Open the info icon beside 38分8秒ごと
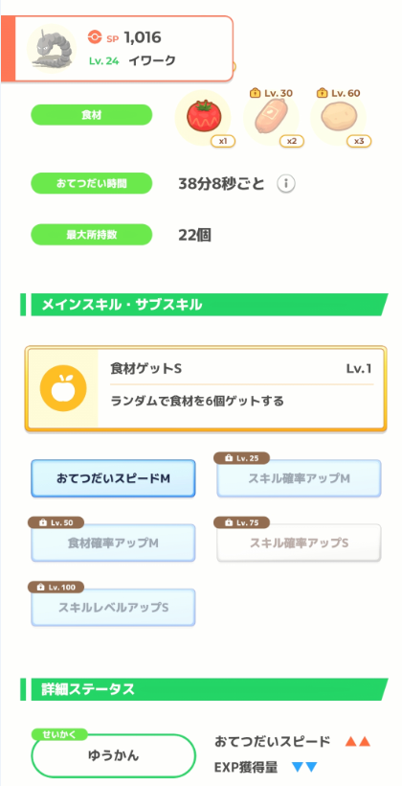 click(286, 184)
